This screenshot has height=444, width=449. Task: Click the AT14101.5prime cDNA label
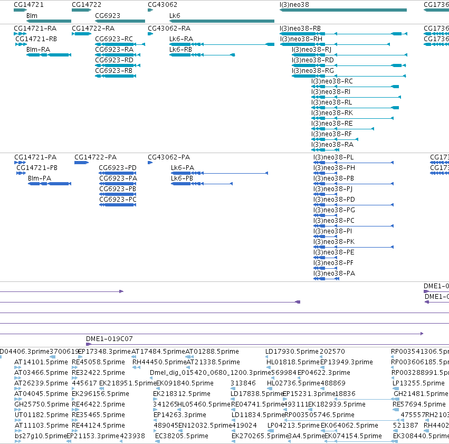[41, 362]
